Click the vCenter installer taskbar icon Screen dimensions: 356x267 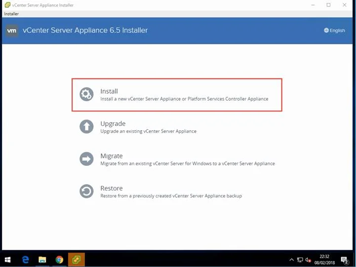77,260
